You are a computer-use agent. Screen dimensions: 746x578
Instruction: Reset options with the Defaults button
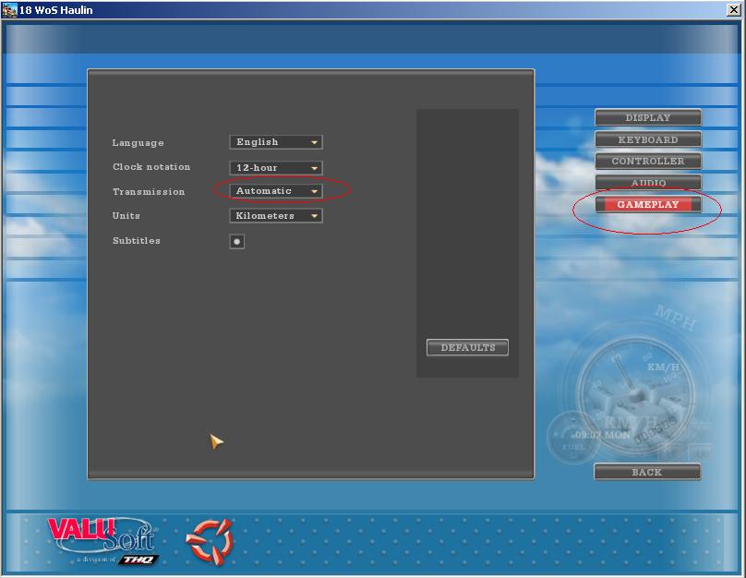468,347
